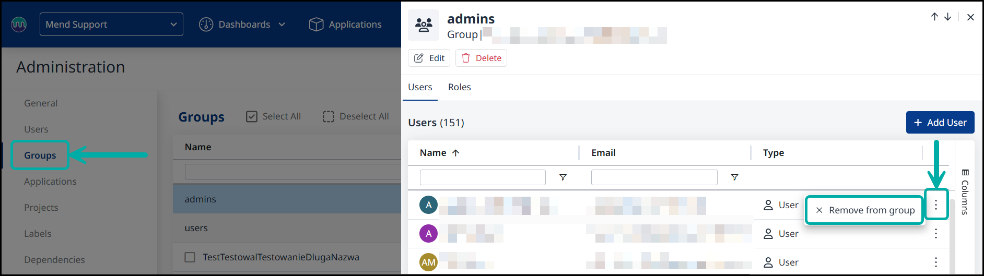Click the Name column filter icon
Viewport: 984px width, 276px height.
[x=563, y=177]
